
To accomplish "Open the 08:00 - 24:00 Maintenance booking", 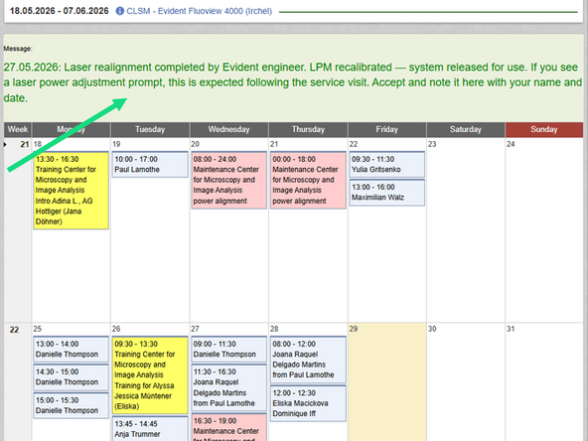I will pyautogui.click(x=229, y=180).
